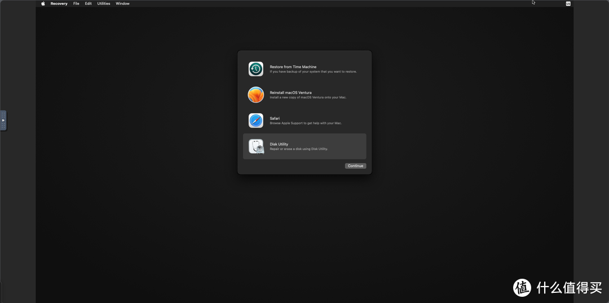609x303 pixels.
Task: Select the Time Machine clock icon
Action: click(256, 69)
